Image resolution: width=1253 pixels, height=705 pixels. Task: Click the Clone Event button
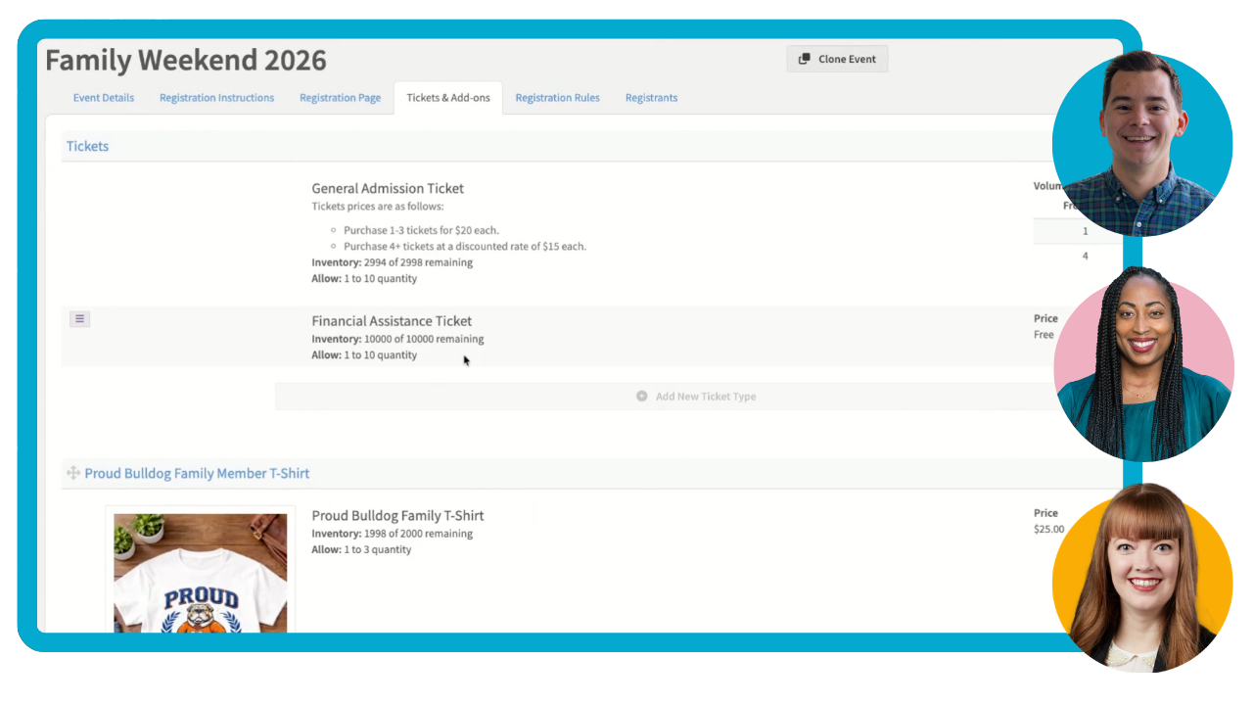tap(837, 59)
